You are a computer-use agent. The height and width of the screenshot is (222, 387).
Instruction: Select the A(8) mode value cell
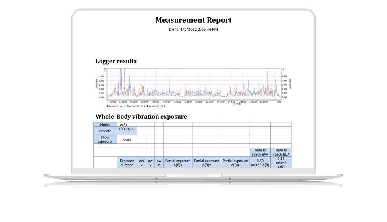[x=127, y=125]
